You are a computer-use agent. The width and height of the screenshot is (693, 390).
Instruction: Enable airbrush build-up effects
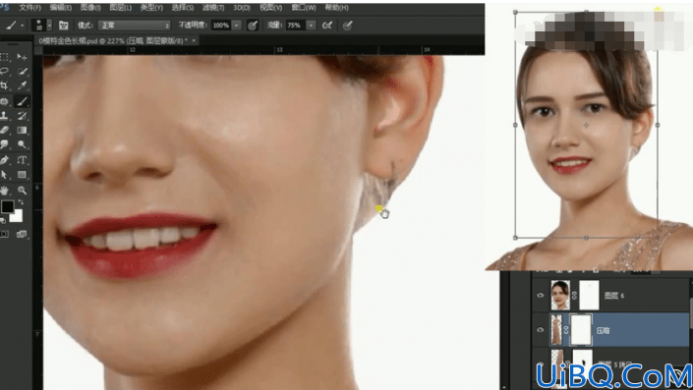(x=327, y=26)
